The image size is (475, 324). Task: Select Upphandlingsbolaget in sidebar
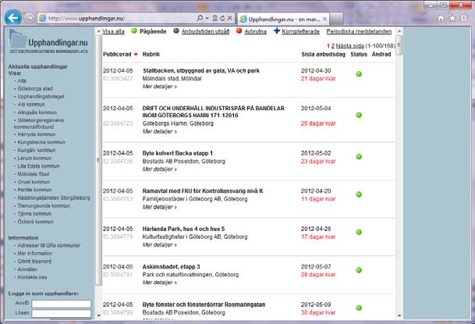(x=41, y=97)
